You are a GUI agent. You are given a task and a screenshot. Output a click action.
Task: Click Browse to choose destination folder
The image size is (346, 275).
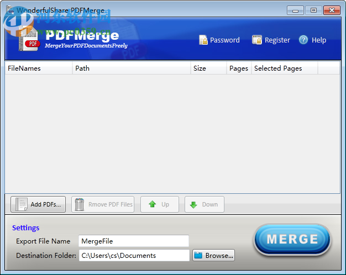coord(213,255)
